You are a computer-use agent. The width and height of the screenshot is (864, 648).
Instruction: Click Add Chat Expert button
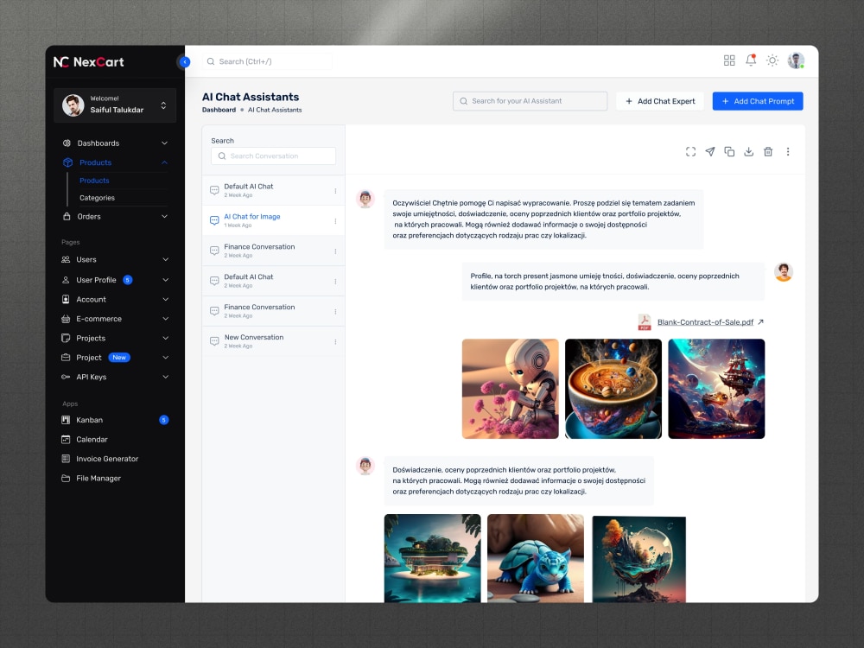click(x=659, y=101)
